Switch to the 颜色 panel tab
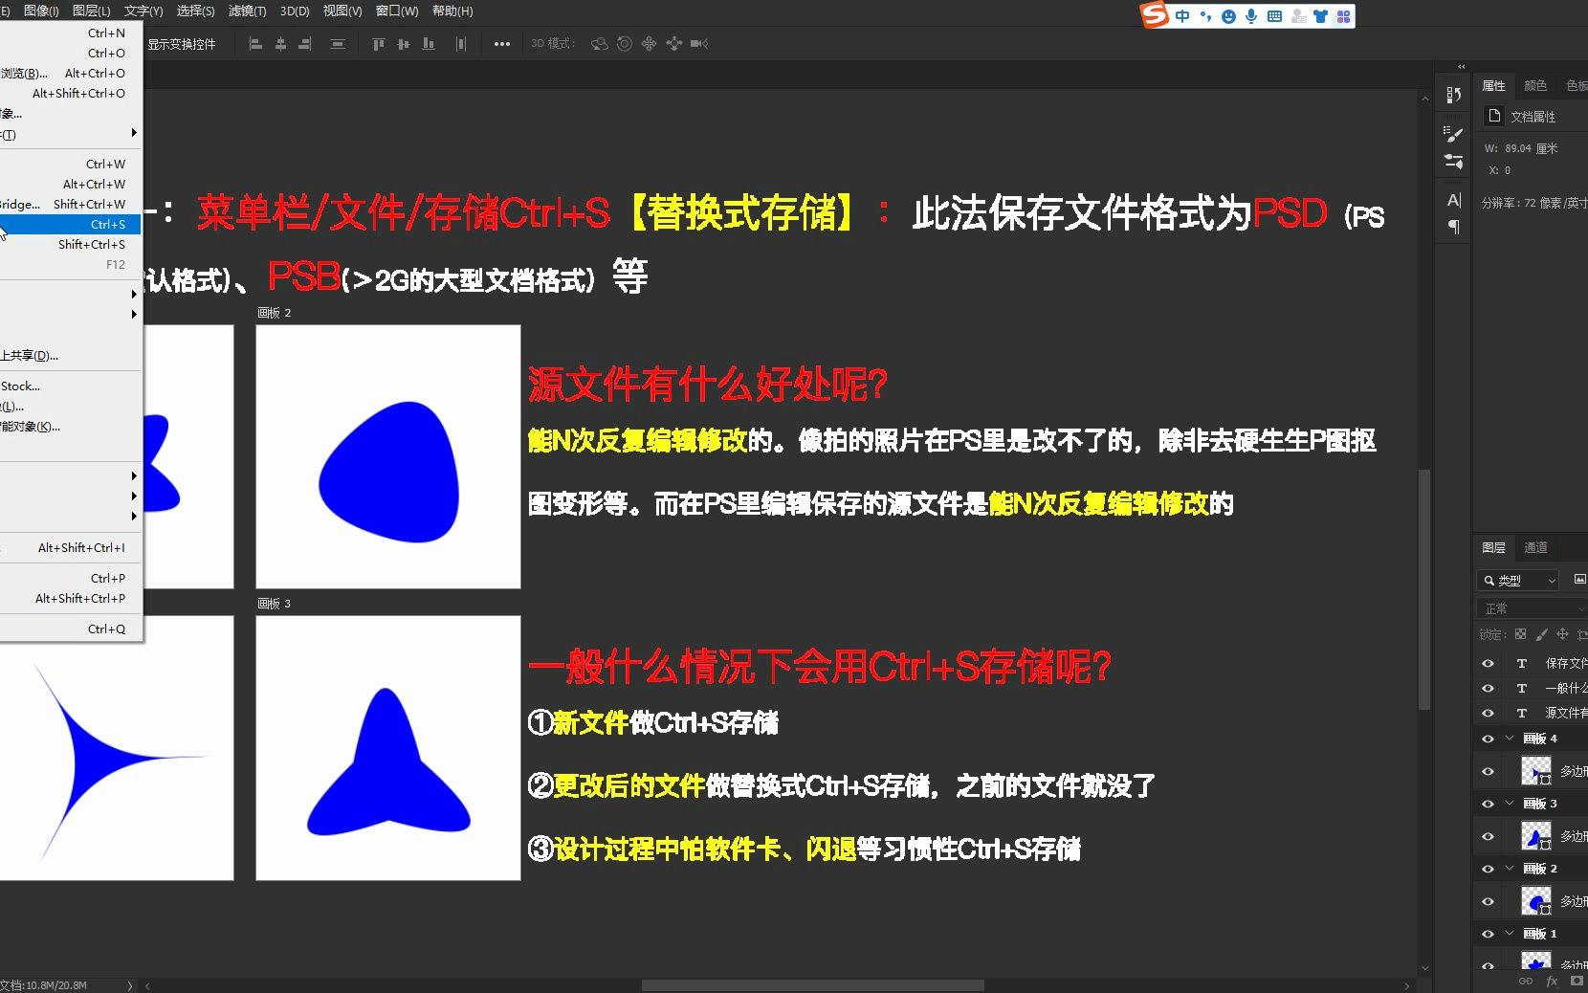Viewport: 1588px width, 993px height. tap(1535, 85)
